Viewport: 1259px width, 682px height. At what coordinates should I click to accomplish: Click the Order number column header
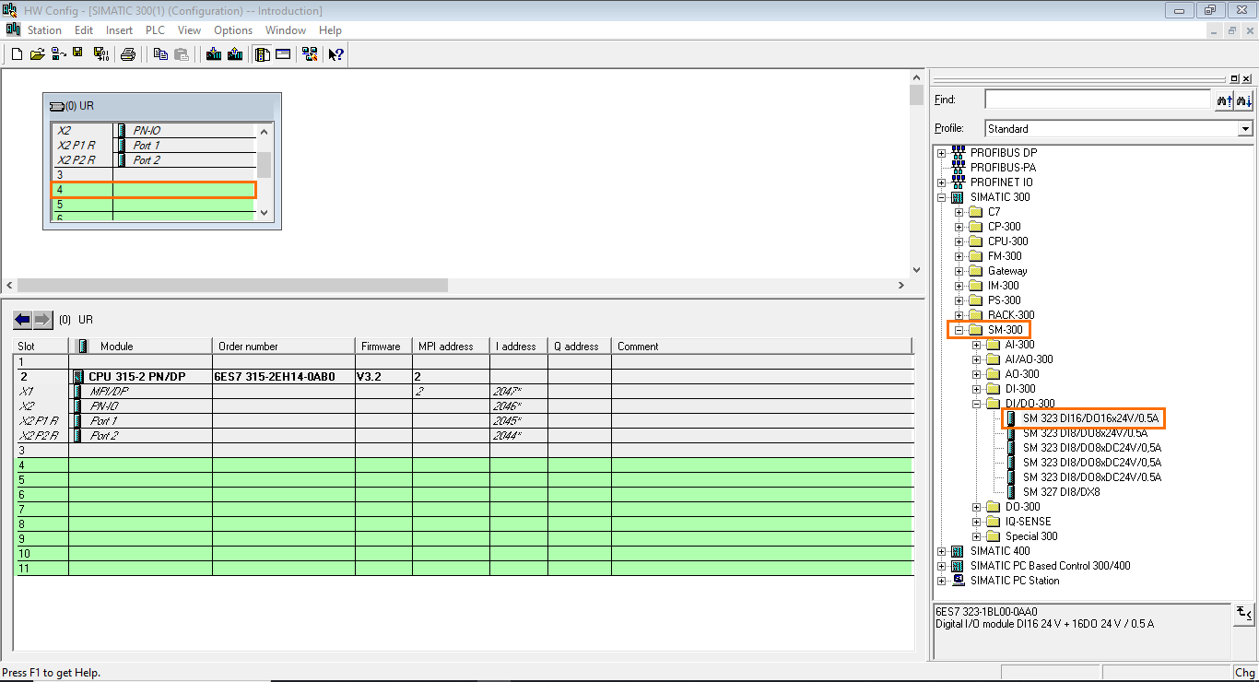[x=284, y=347]
